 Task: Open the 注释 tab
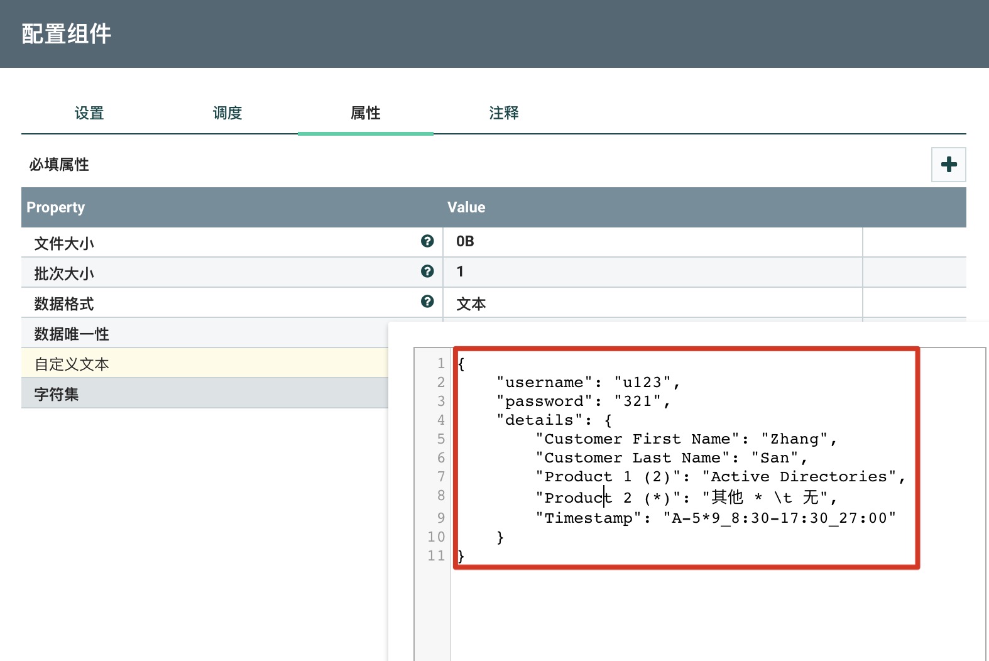point(504,113)
